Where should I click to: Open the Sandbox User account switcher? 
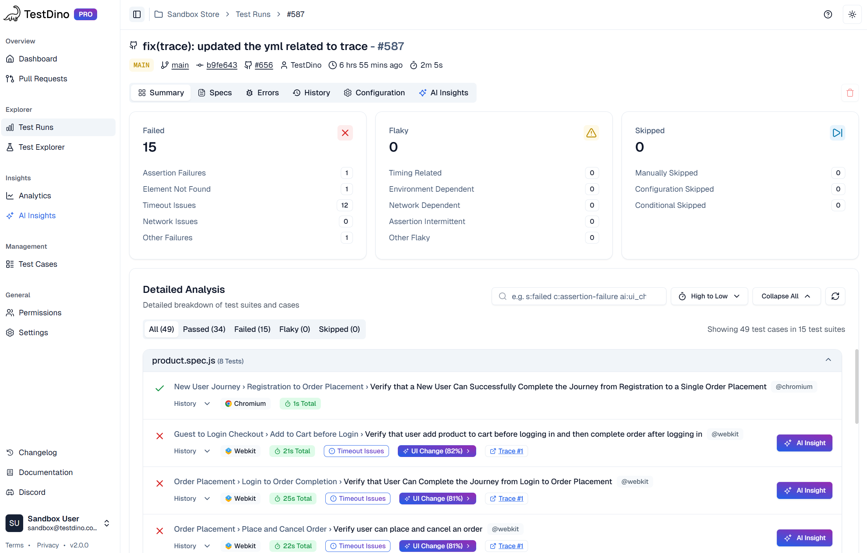point(106,523)
